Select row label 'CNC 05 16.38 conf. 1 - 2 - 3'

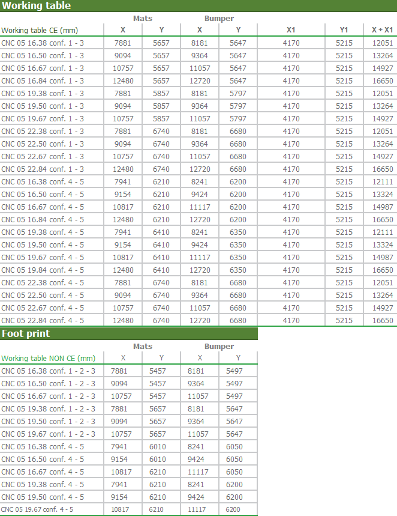coord(48,371)
